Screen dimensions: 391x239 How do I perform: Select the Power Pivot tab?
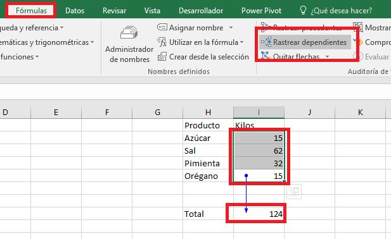(261, 11)
